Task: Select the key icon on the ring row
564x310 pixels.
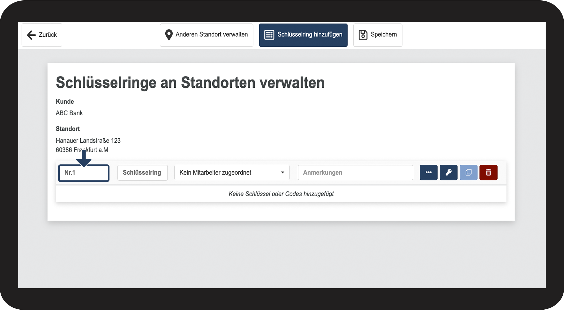Action: (448, 172)
